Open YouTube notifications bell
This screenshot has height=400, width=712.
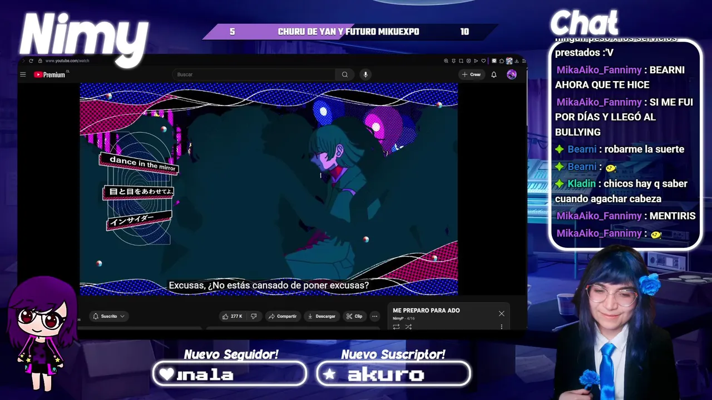tap(493, 74)
